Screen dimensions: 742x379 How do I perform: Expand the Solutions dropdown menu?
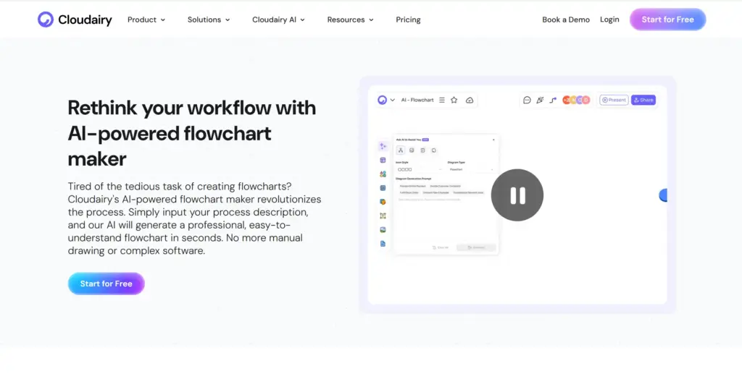[209, 20]
